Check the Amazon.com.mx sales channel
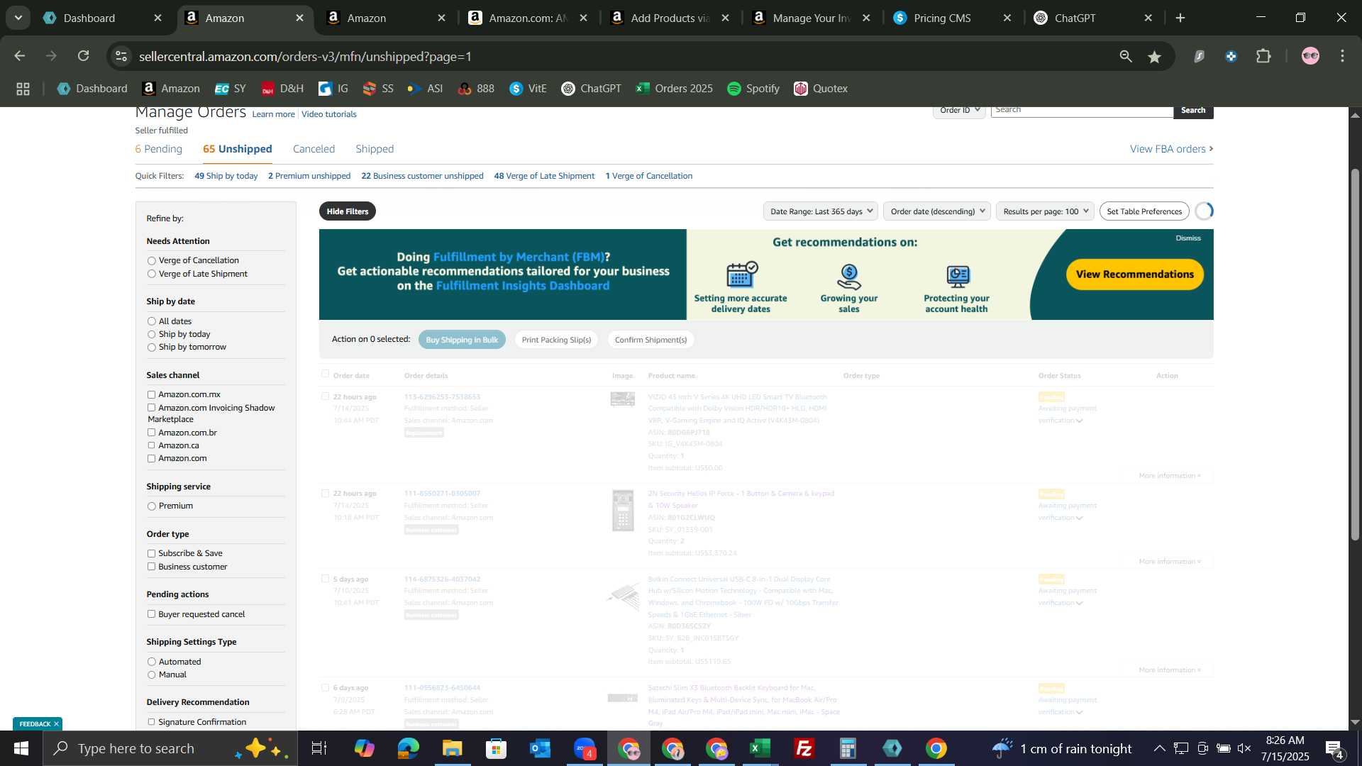 [x=151, y=394]
